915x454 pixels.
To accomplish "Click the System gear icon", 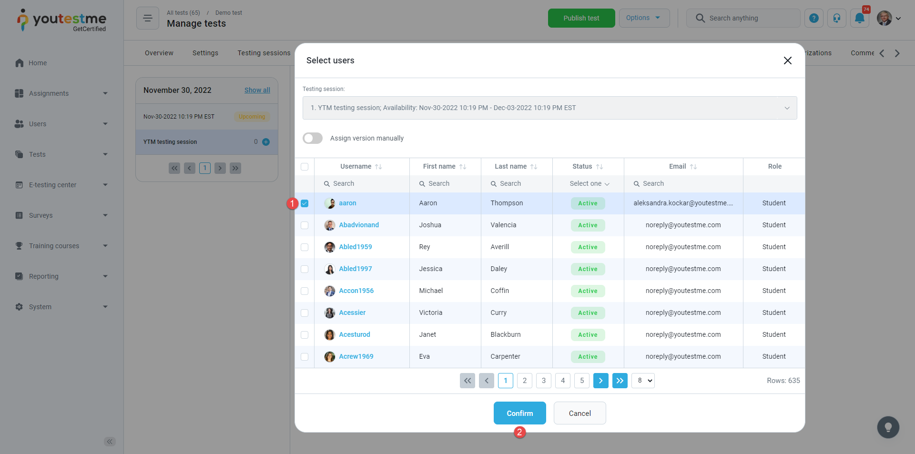I will pos(19,307).
